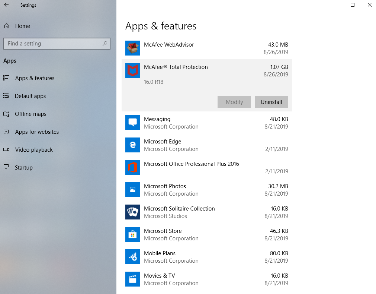376x294 pixels.
Task: Open Default apps section
Action: [x=30, y=96]
